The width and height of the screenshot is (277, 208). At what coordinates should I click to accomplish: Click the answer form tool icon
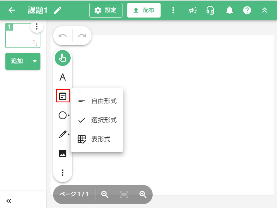coord(62,96)
